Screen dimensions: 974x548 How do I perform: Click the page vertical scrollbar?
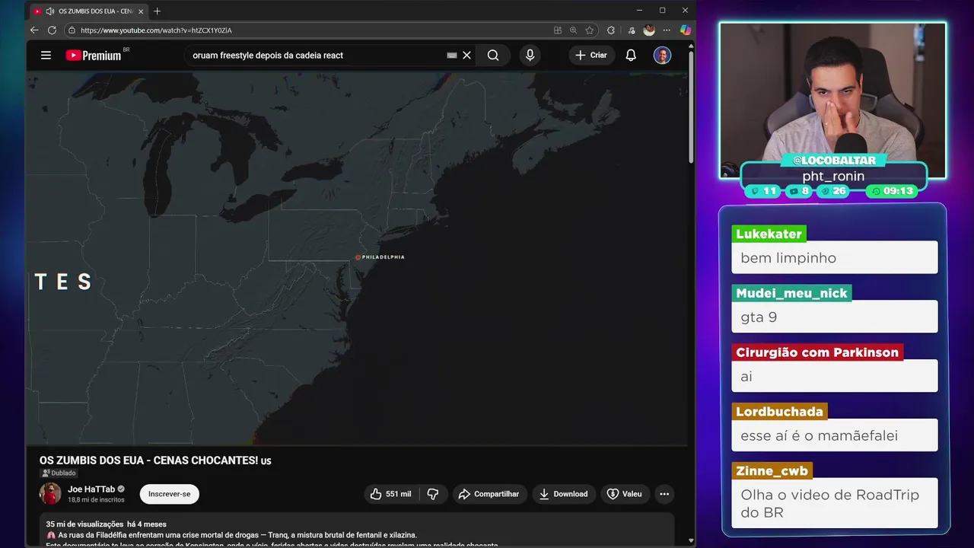691,107
